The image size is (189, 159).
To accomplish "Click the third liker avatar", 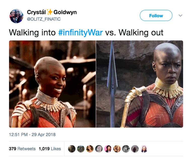I will tap(90, 149).
